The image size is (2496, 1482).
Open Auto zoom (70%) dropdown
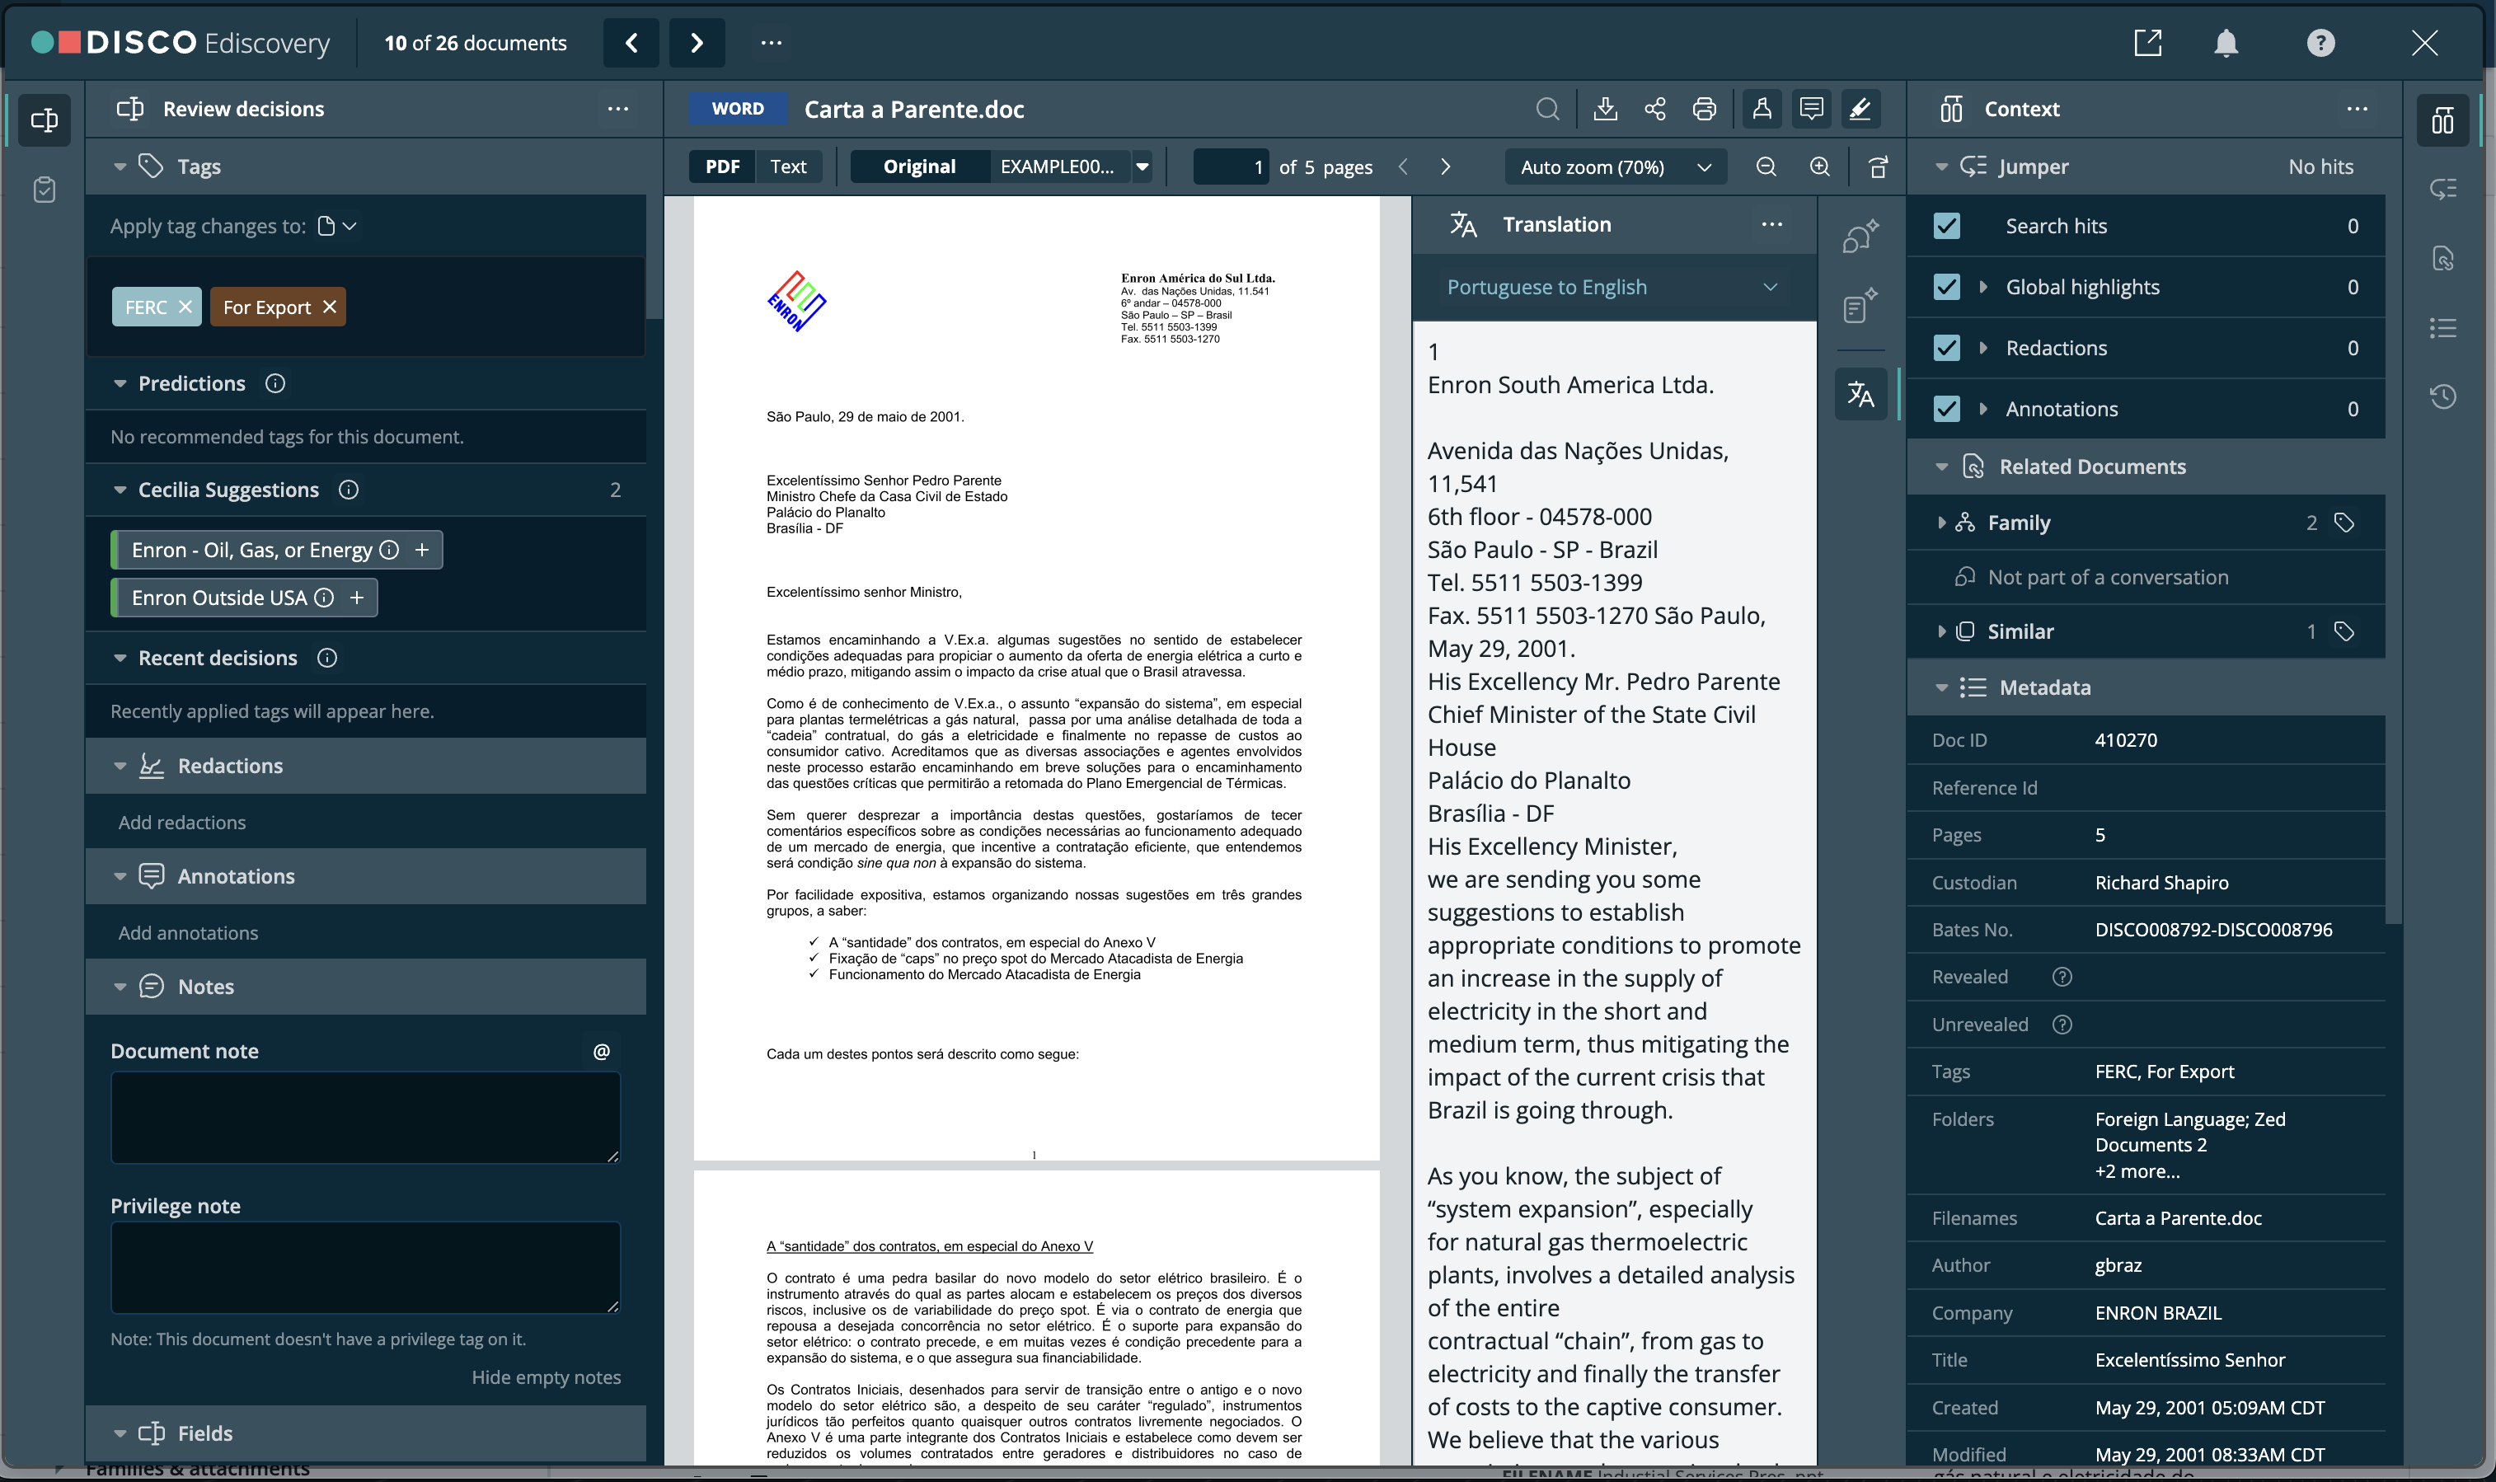click(x=1616, y=166)
